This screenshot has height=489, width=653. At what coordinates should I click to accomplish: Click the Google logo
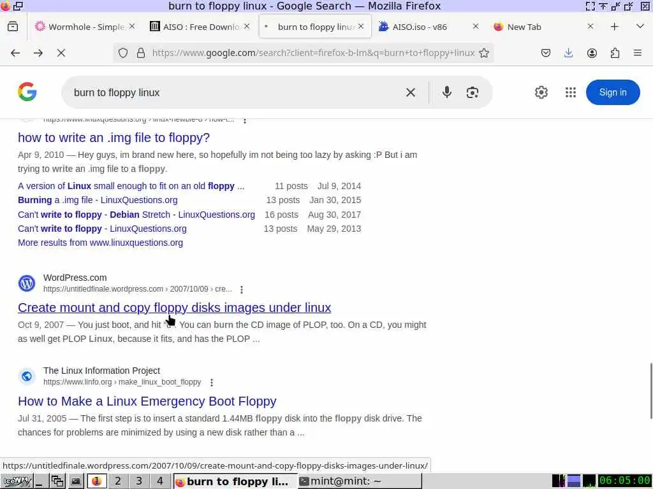coord(27,92)
